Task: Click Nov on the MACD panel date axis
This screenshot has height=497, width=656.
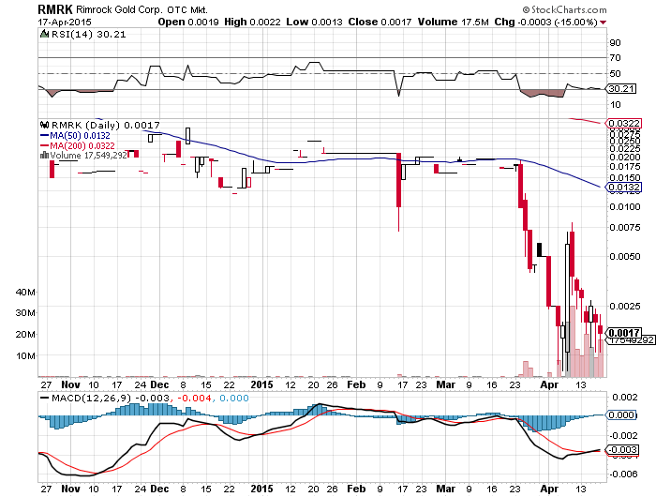Action: coord(70,489)
